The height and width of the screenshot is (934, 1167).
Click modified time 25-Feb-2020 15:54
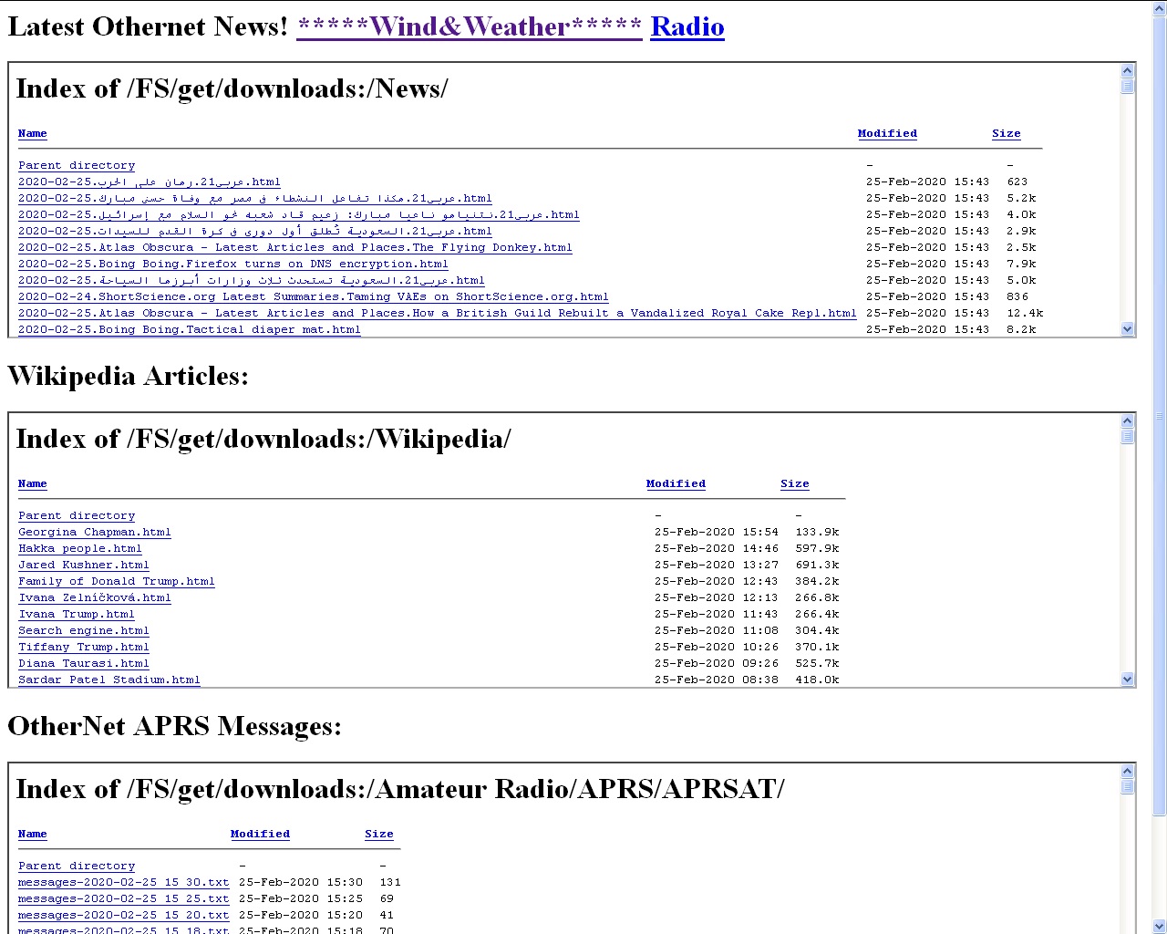pyautogui.click(x=717, y=532)
